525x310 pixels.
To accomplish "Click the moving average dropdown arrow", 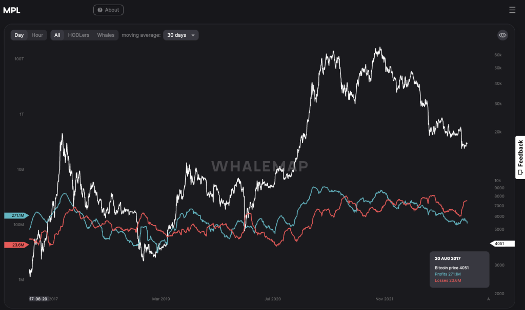I will point(193,35).
